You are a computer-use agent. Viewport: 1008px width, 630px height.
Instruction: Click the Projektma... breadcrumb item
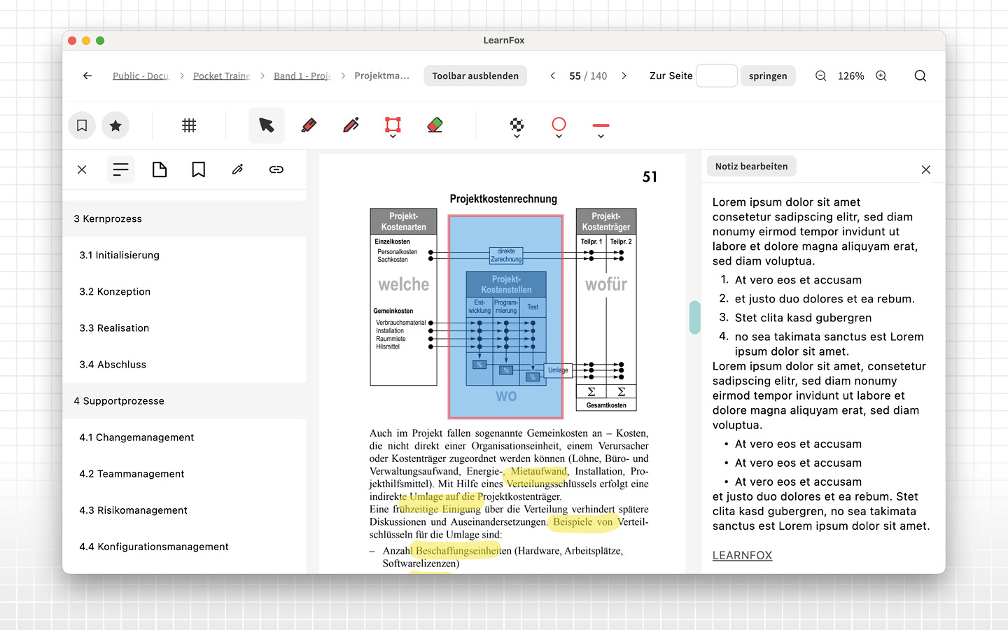381,76
